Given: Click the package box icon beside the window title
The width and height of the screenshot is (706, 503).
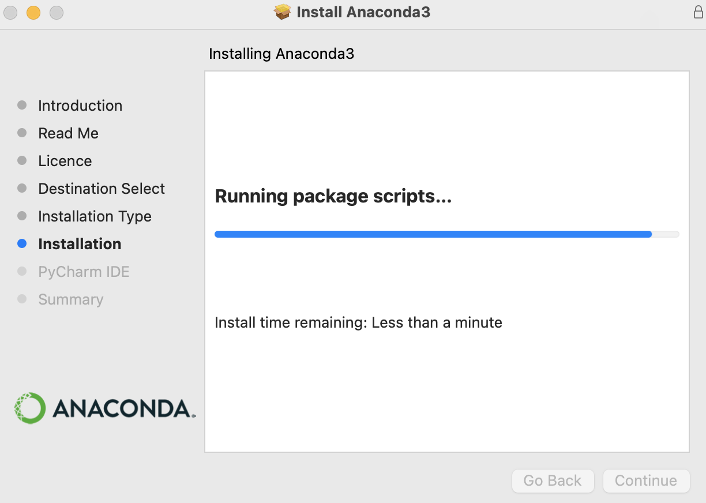Looking at the screenshot, I should (283, 12).
